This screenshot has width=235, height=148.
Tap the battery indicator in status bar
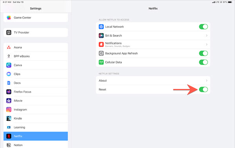tap(230, 2)
